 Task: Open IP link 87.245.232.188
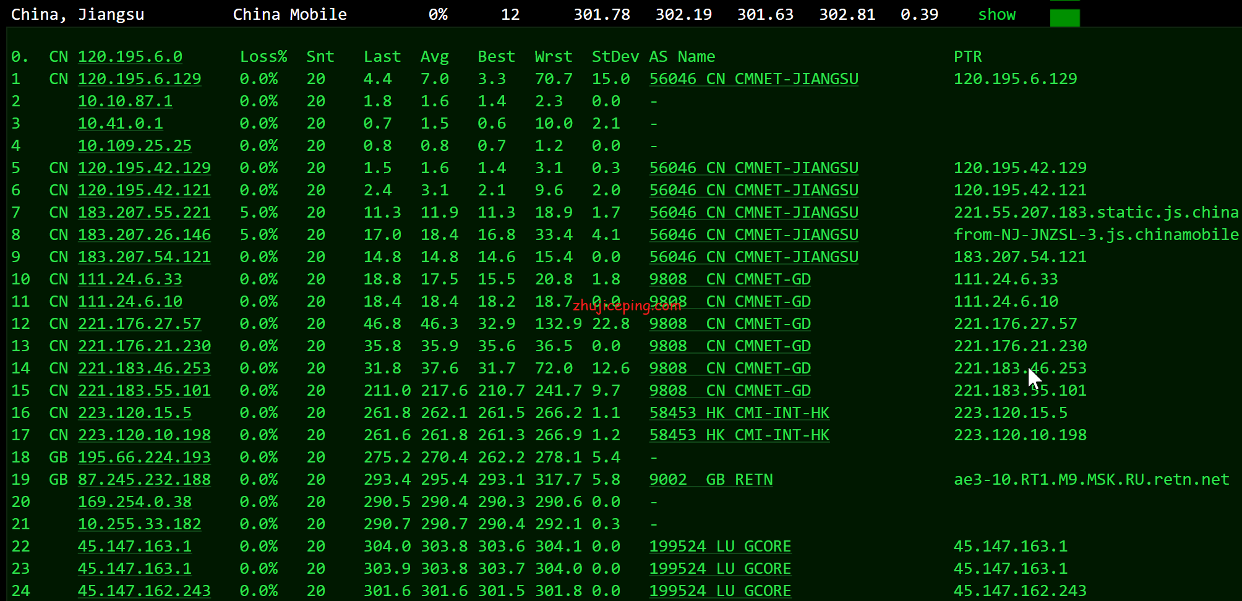click(144, 480)
